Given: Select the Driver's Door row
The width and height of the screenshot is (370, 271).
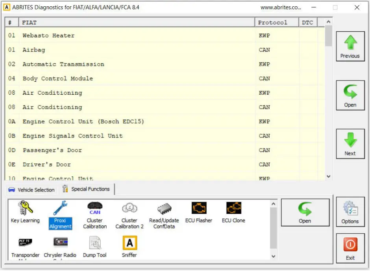Looking at the screenshot, I should pyautogui.click(x=165, y=165).
